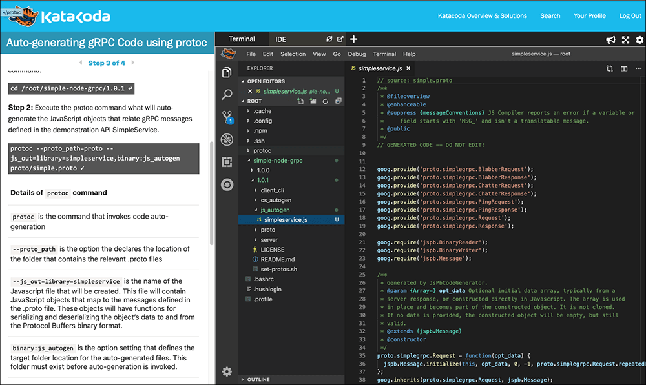This screenshot has height=385, width=646.
Task: Add a new tab with plus icon
Action: [x=353, y=39]
